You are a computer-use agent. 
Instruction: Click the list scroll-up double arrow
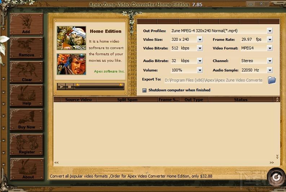tap(277, 100)
